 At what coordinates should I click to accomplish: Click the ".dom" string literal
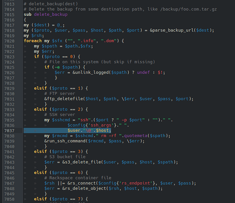pos(109,41)
